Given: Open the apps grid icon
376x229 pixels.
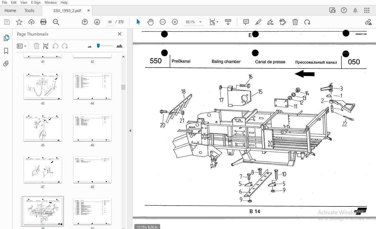Looking at the screenshot, I should (x=367, y=11).
